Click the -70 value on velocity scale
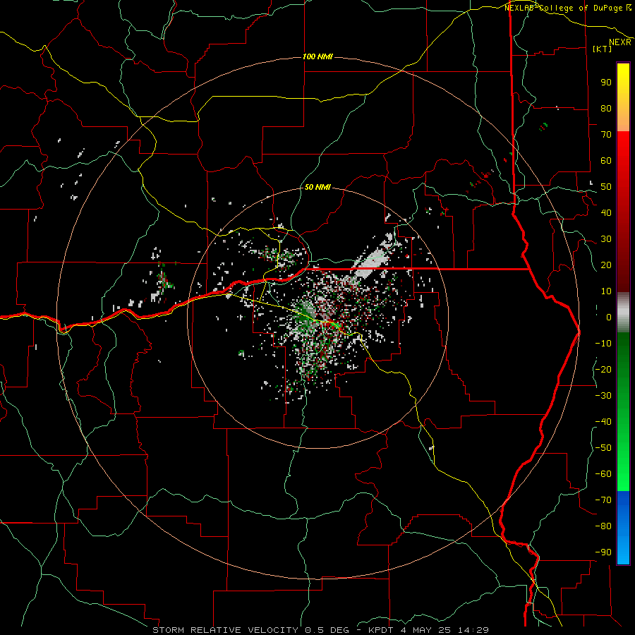This screenshot has height=635, width=635. point(603,500)
